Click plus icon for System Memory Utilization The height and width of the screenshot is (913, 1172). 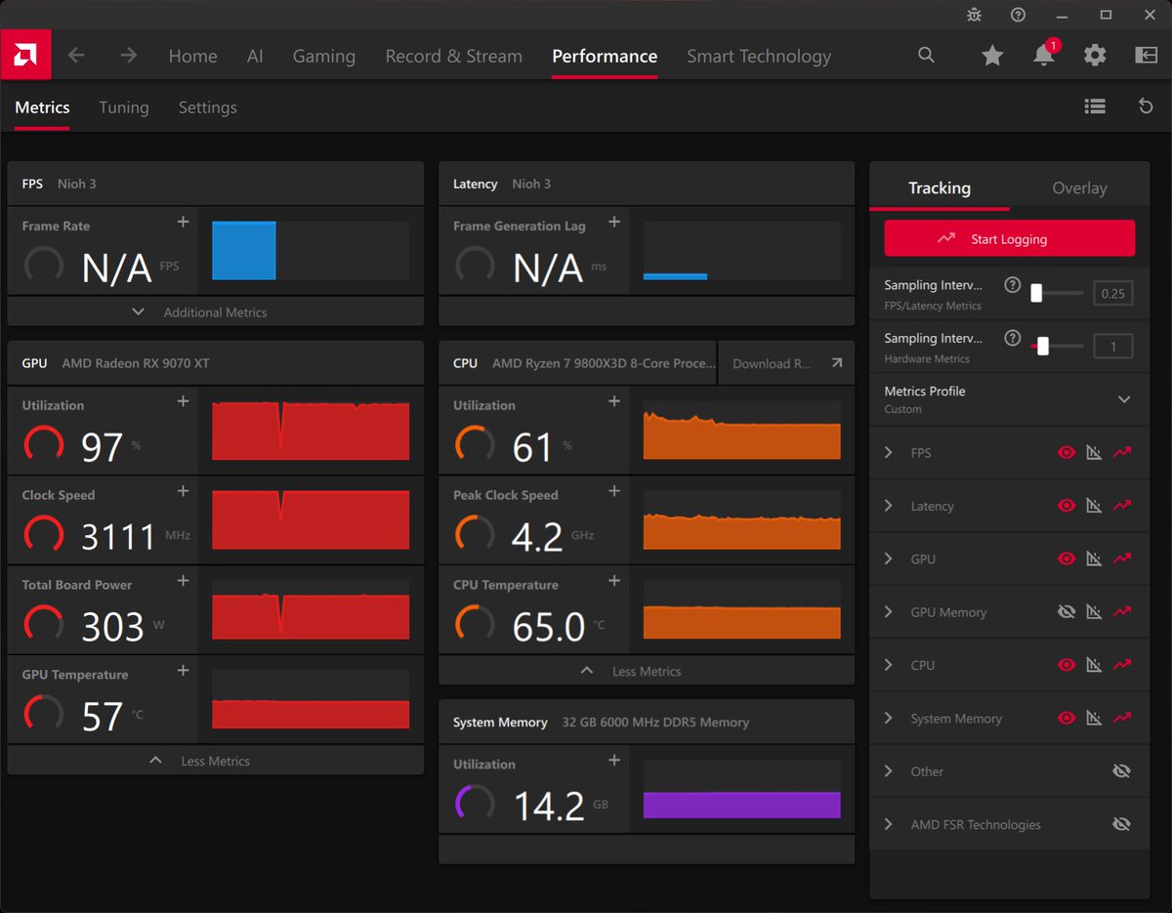pyautogui.click(x=614, y=761)
